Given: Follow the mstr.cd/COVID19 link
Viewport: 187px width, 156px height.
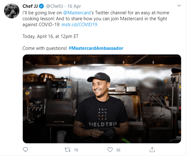Looking at the screenshot, I should click(79, 25).
